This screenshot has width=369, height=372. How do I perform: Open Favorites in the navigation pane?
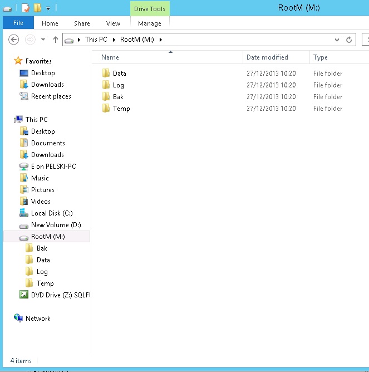[x=38, y=61]
